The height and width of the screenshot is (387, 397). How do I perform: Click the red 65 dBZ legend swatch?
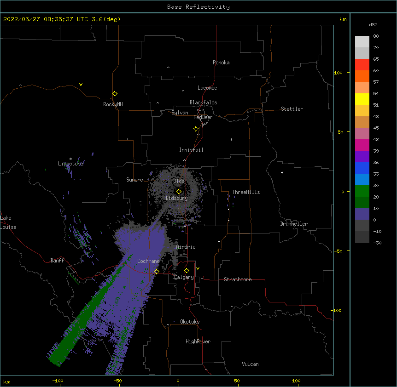362,64
